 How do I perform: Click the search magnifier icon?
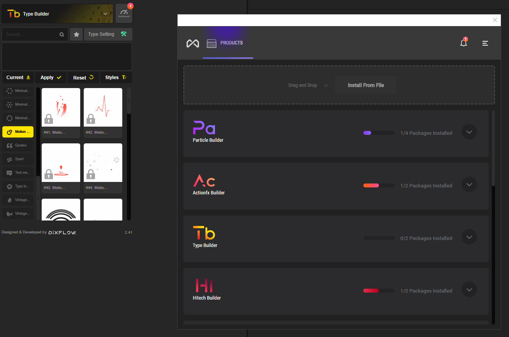(62, 34)
